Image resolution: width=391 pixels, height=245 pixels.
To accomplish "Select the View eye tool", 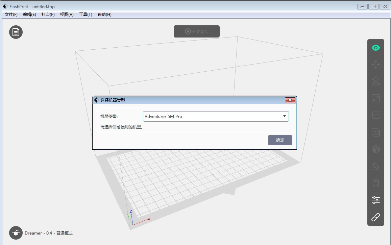I will (375, 48).
